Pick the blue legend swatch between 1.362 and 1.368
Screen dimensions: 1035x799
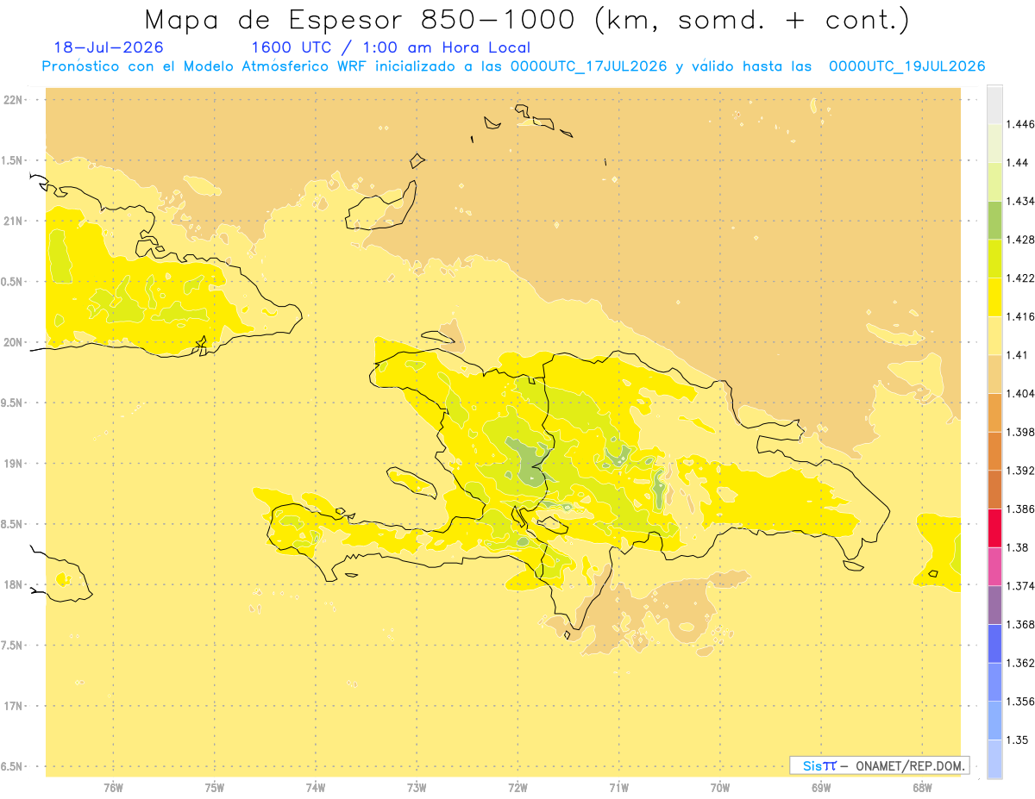(994, 643)
